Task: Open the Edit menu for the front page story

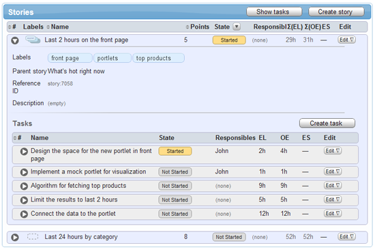Action: 346,40
